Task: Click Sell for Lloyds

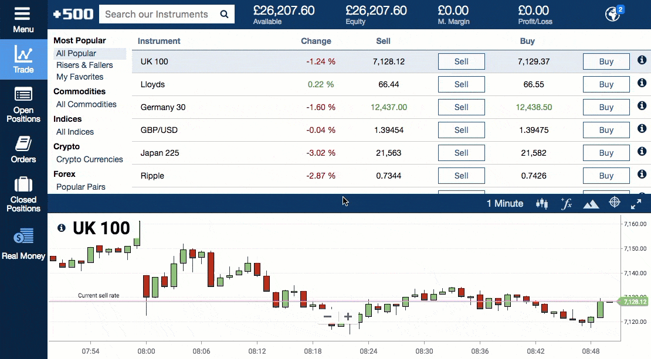Action: pyautogui.click(x=461, y=84)
